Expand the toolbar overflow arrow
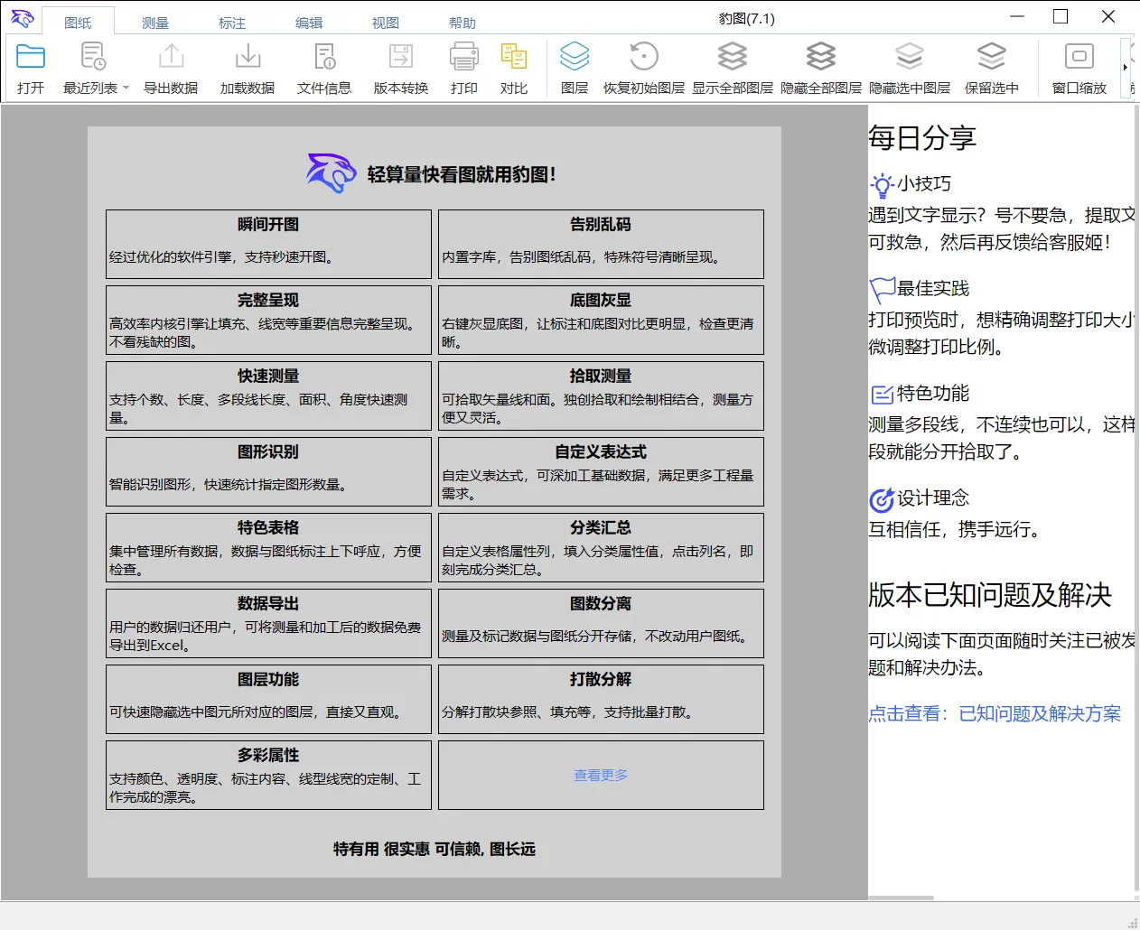The height and width of the screenshot is (930, 1140). (x=1126, y=67)
